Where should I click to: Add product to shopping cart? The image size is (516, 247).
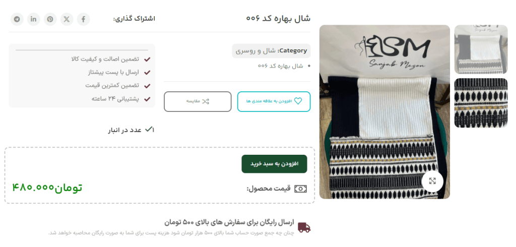pyautogui.click(x=274, y=164)
